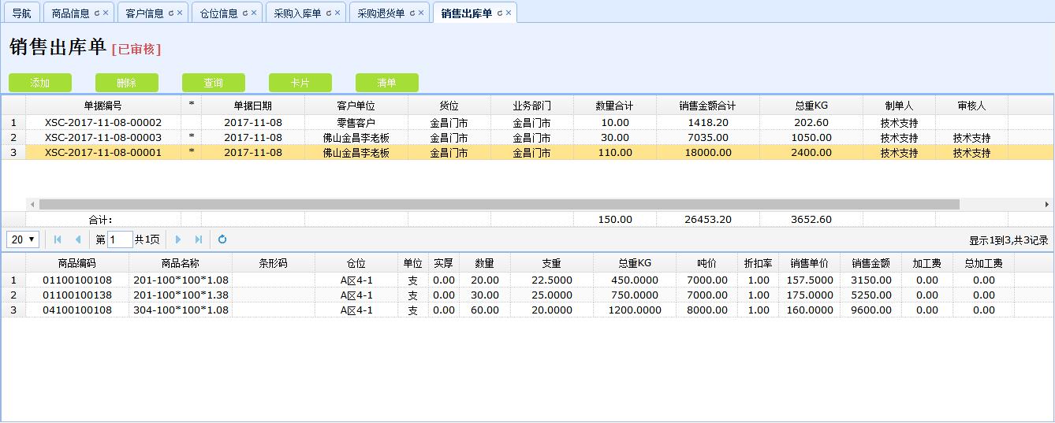1055x423 pixels.
Task: Switch to the 导航 tab
Action: [x=22, y=13]
